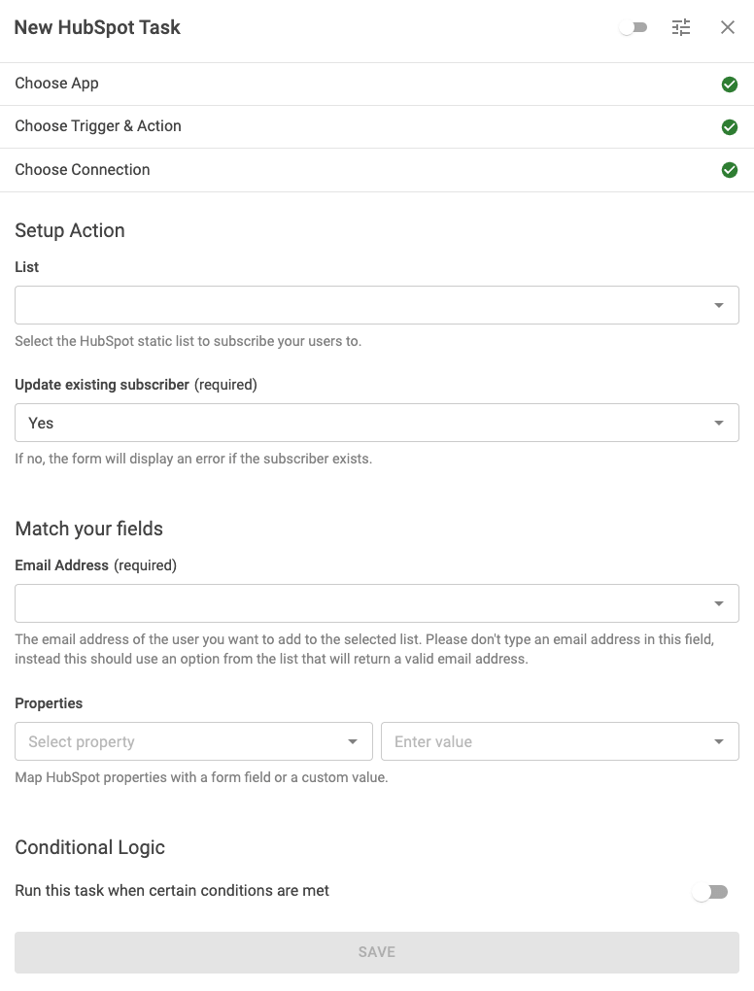
Task: Click the green checkmark beside Choose App
Action: pos(729,85)
